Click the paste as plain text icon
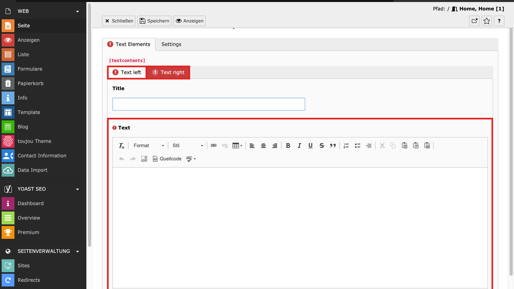This screenshot has height=289, width=514. click(416, 146)
